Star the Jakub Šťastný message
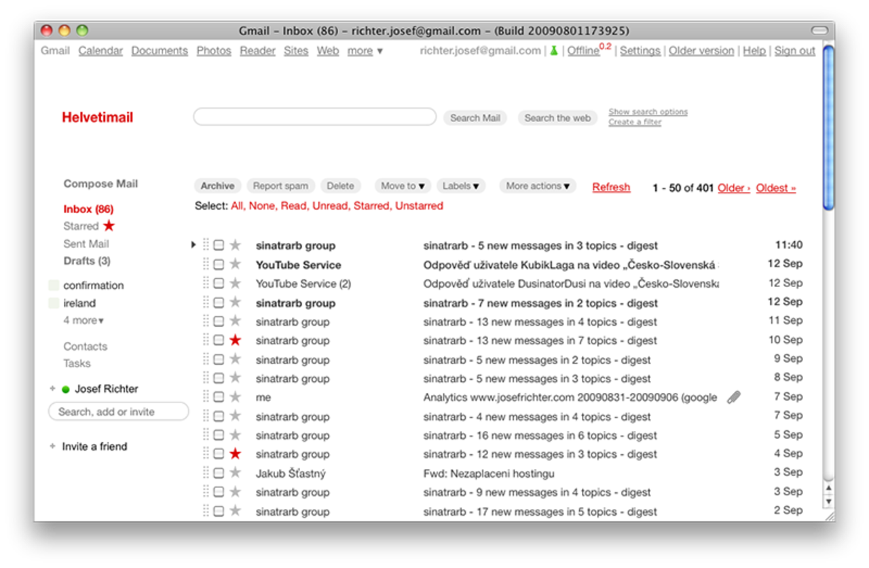The image size is (869, 568). [235, 473]
